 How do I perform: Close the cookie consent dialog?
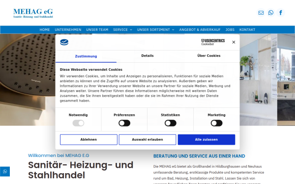pyautogui.click(x=234, y=42)
